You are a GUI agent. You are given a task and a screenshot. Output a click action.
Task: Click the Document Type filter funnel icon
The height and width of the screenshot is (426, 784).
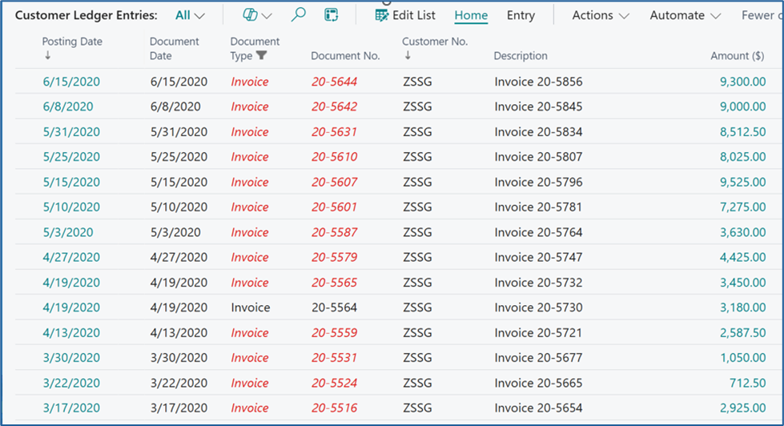pyautogui.click(x=261, y=55)
